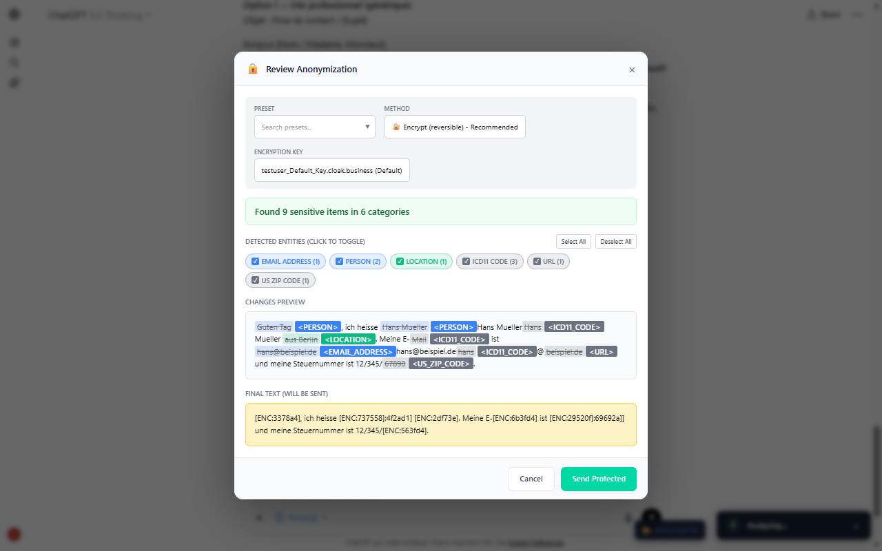This screenshot has width=882, height=551.
Task: Open the Encryption Key selector
Action: (331, 170)
